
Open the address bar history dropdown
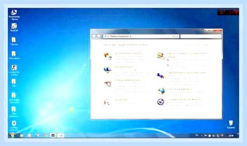pyautogui.click(x=173, y=36)
